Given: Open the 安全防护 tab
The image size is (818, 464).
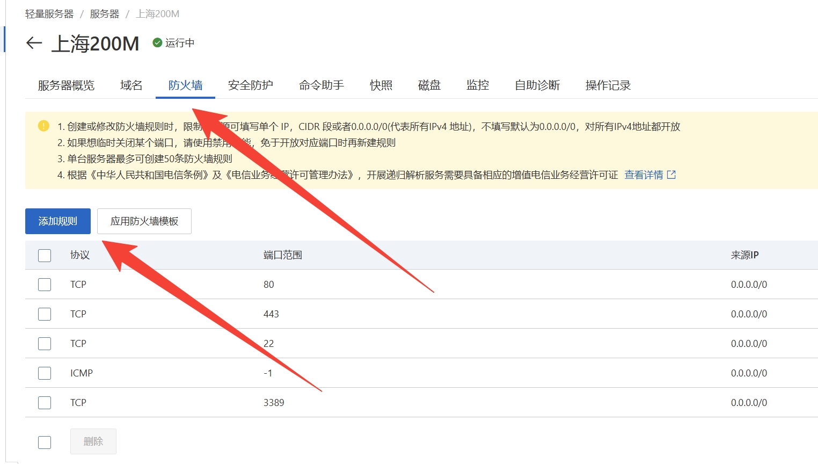Looking at the screenshot, I should [250, 85].
